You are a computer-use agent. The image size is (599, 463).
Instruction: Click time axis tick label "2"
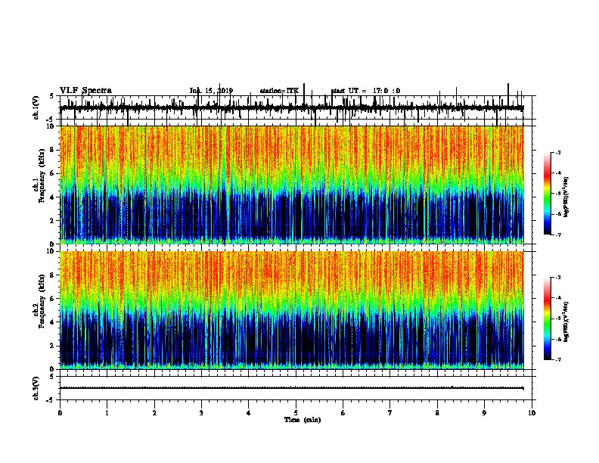154,413
